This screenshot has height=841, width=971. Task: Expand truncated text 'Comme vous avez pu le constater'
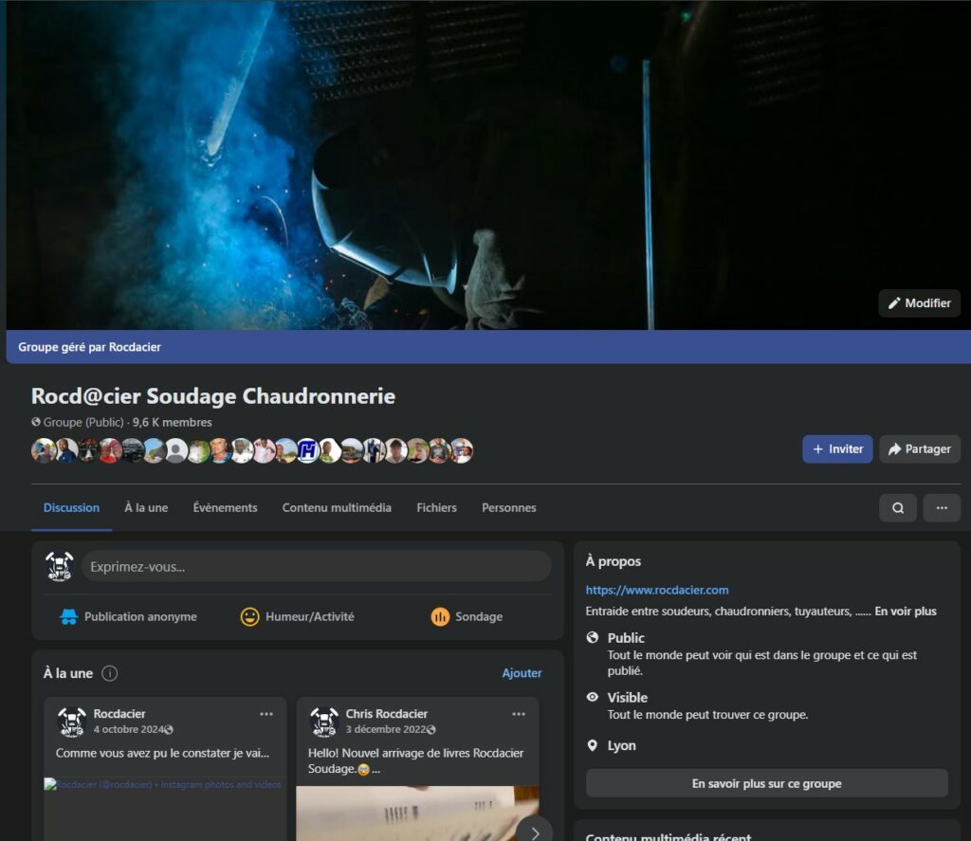pyautogui.click(x=162, y=753)
